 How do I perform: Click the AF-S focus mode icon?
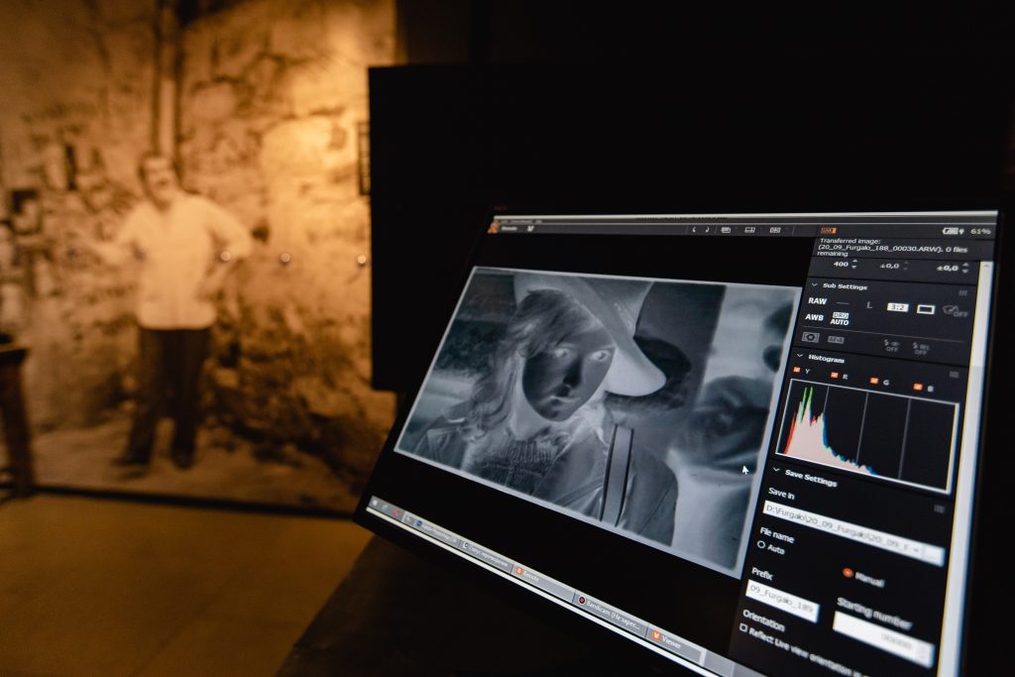pyautogui.click(x=837, y=340)
